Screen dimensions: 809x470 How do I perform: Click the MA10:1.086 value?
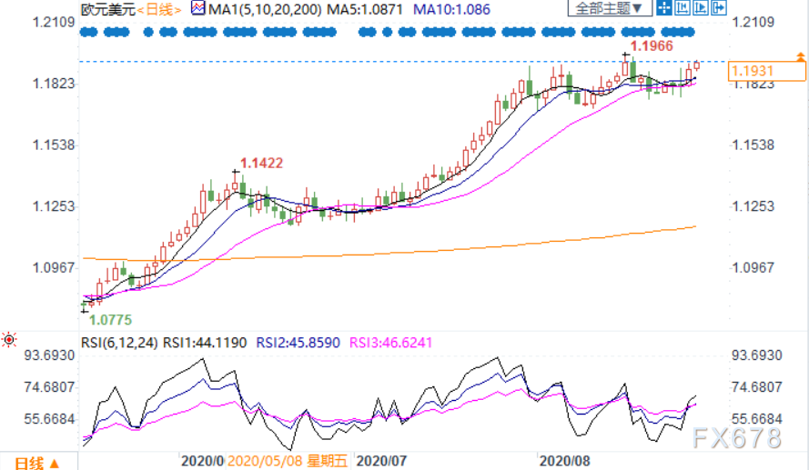pyautogui.click(x=452, y=9)
